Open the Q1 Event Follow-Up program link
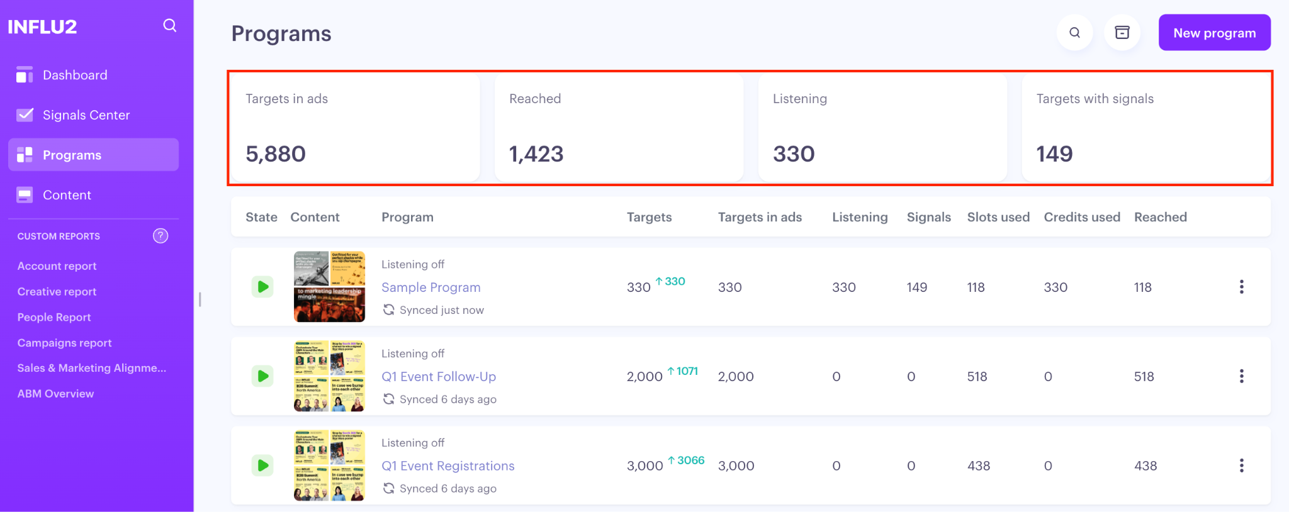Image resolution: width=1289 pixels, height=512 pixels. point(439,377)
